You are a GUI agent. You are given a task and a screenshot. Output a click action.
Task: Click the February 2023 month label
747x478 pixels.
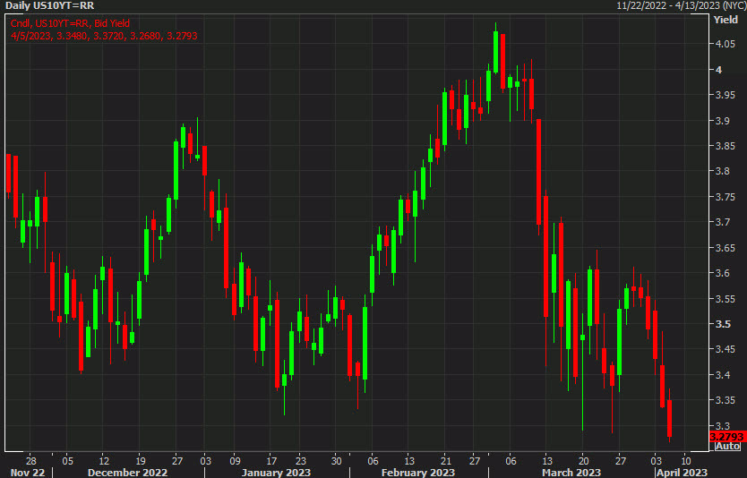(x=417, y=473)
